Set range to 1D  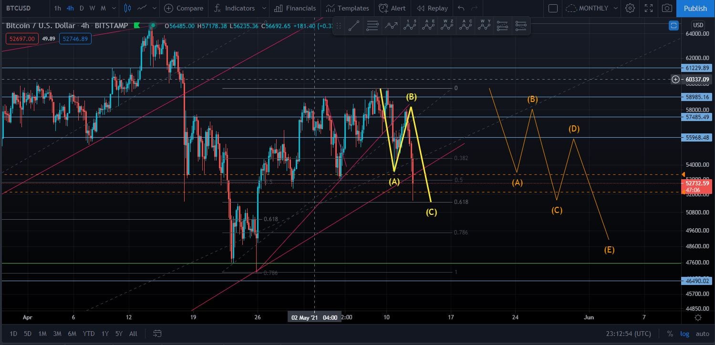[13, 334]
